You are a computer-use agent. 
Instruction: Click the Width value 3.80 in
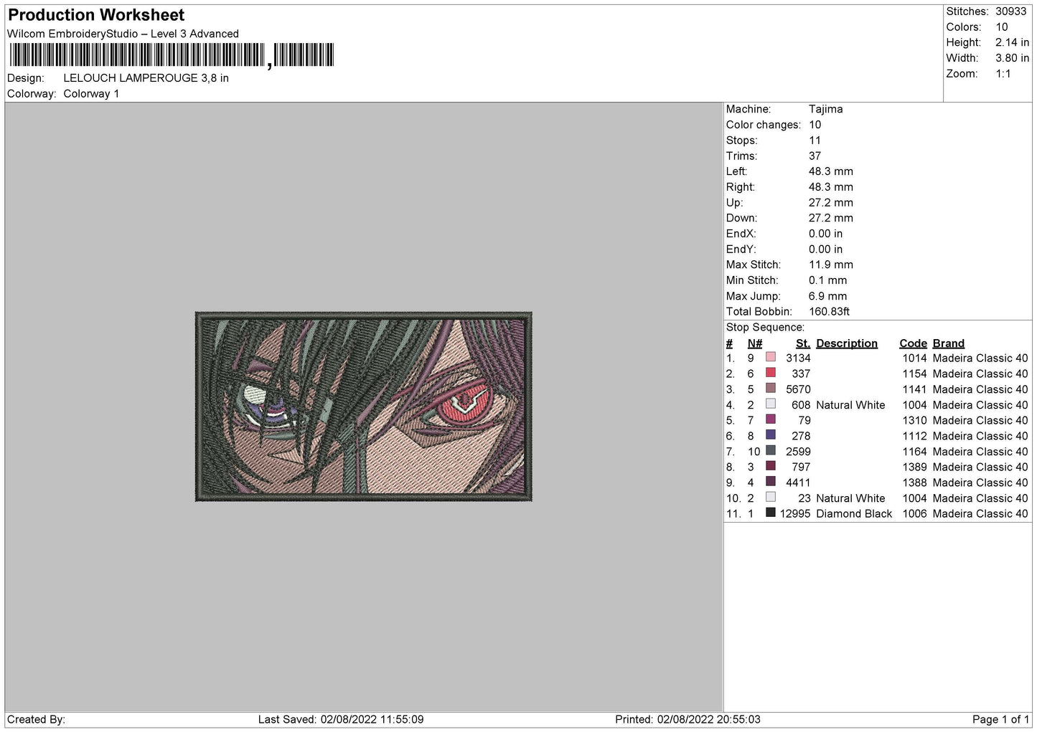(1012, 58)
